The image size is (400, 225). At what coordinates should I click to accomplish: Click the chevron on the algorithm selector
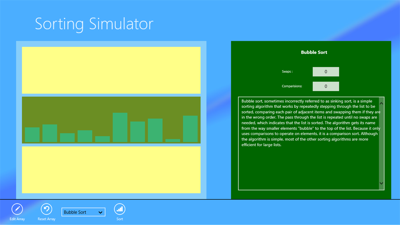tap(100, 212)
